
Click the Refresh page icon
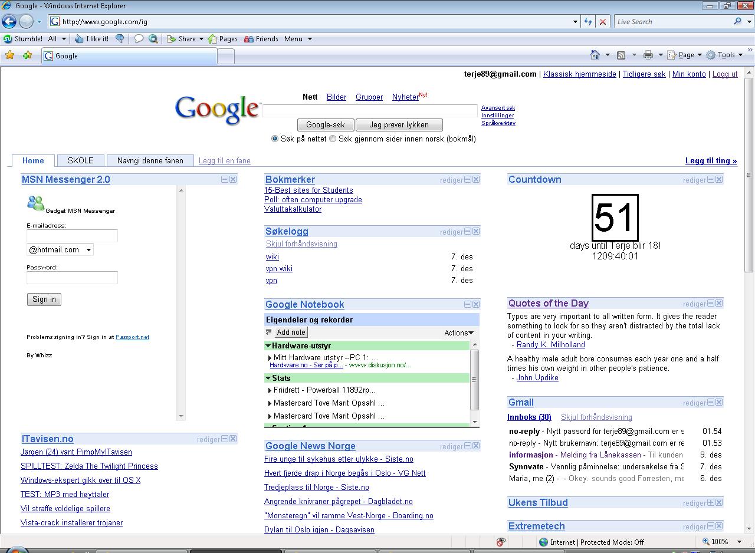click(x=588, y=22)
